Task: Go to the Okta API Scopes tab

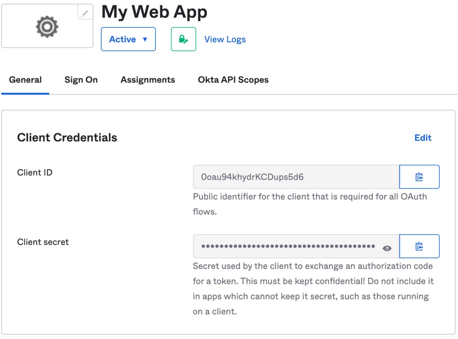Action: point(233,80)
